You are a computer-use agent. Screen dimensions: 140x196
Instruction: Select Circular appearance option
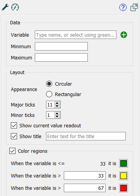[49, 84]
